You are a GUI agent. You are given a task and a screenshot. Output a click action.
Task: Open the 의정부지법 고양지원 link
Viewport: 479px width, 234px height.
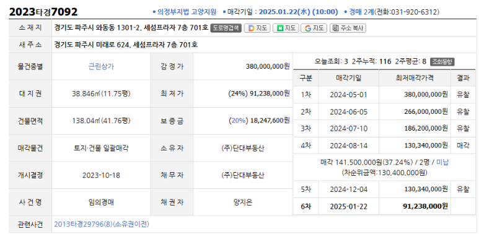pyautogui.click(x=187, y=12)
